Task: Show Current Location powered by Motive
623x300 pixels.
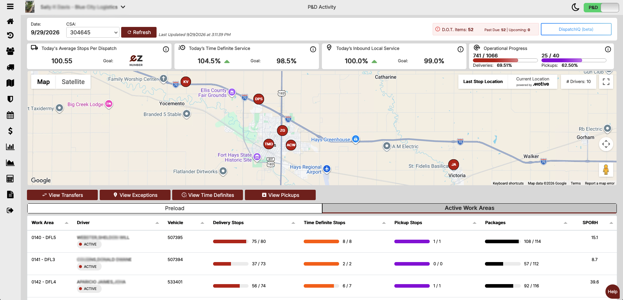Action: click(533, 82)
